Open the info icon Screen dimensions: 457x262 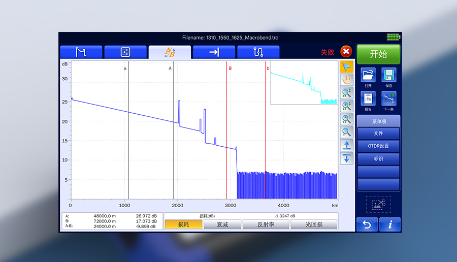[x=389, y=224]
